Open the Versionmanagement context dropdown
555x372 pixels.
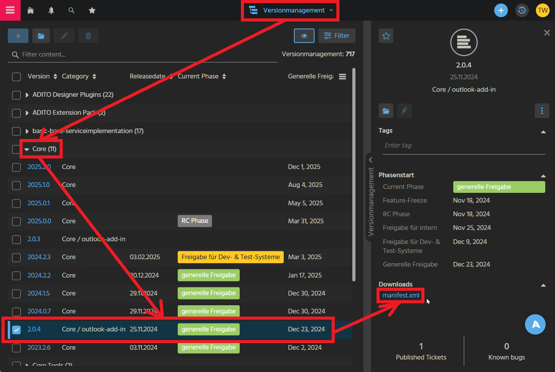(x=291, y=11)
